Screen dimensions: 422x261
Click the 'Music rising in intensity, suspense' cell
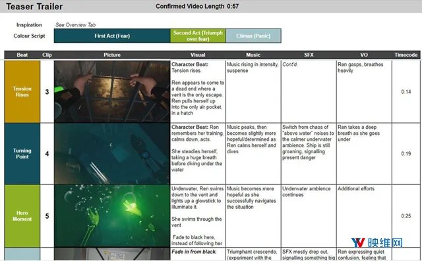click(x=253, y=92)
